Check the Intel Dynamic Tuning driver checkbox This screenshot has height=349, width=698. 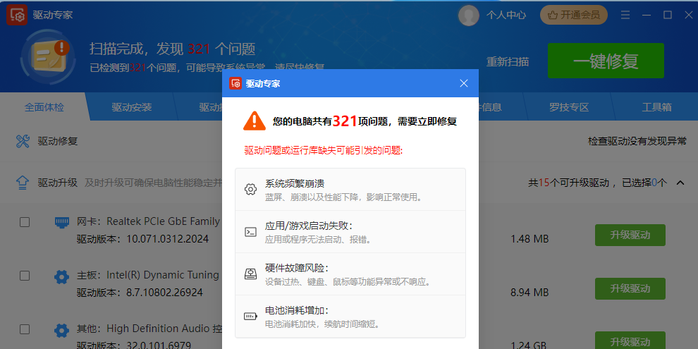point(25,276)
